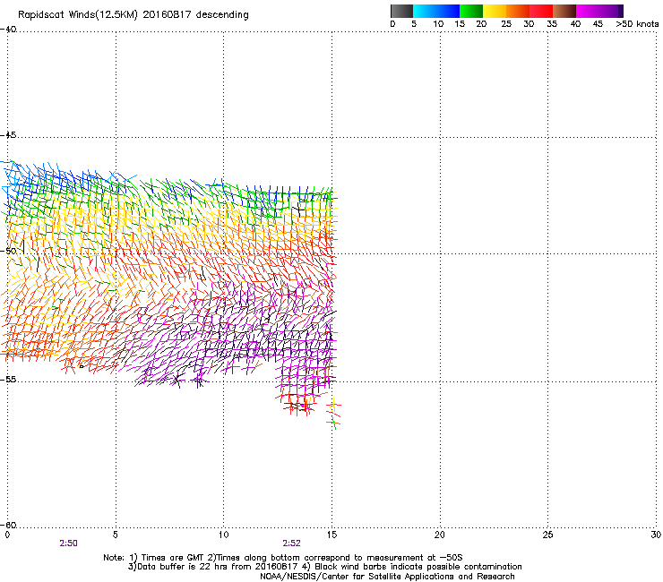
Task: Click the legend number 40 tick label
Action: [x=575, y=24]
